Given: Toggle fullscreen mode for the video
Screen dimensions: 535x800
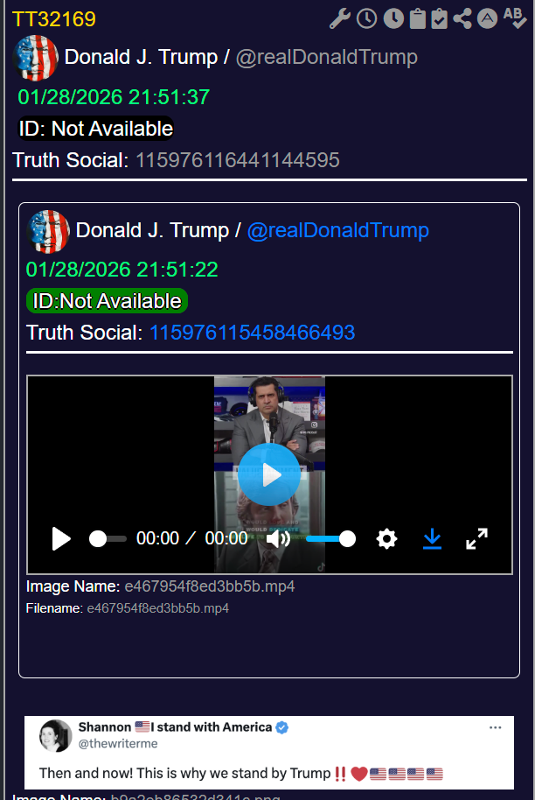Looking at the screenshot, I should (476, 539).
